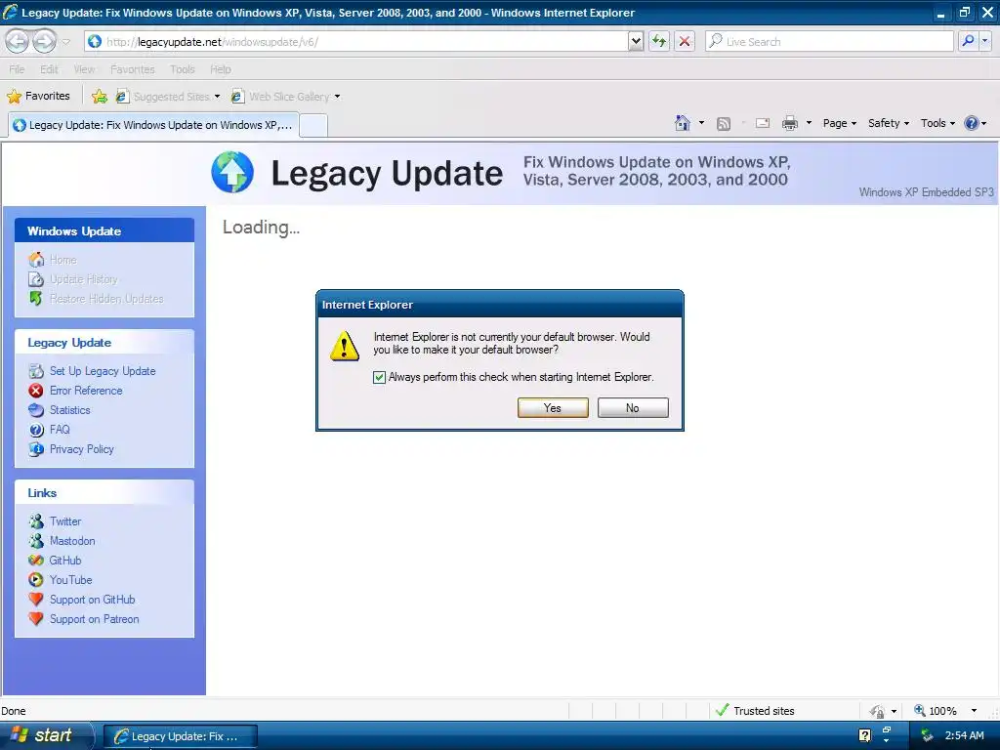Click the Add to Favorites Bar star icon

pyautogui.click(x=99, y=97)
